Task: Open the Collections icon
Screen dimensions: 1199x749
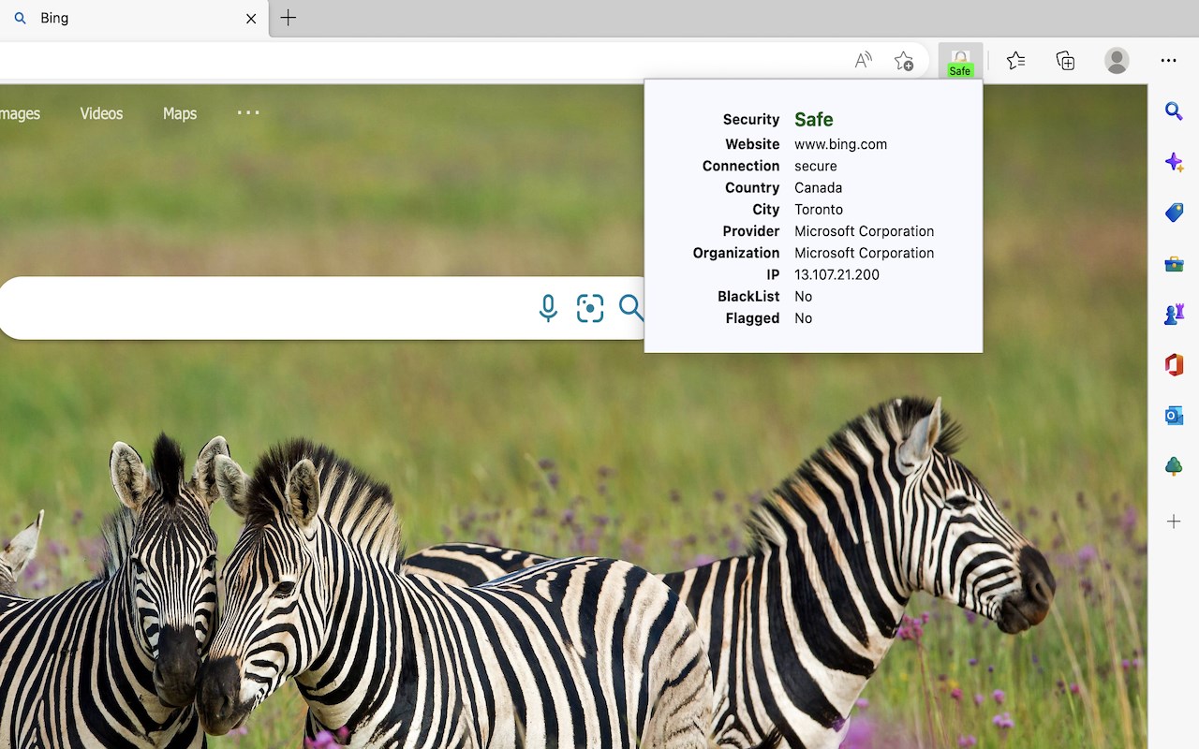Action: point(1065,61)
